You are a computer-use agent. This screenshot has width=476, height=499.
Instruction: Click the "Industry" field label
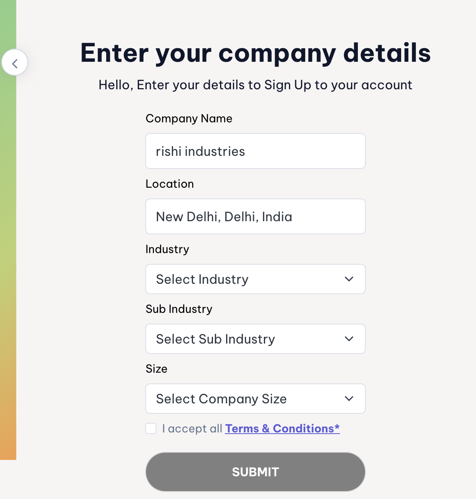[x=167, y=249]
